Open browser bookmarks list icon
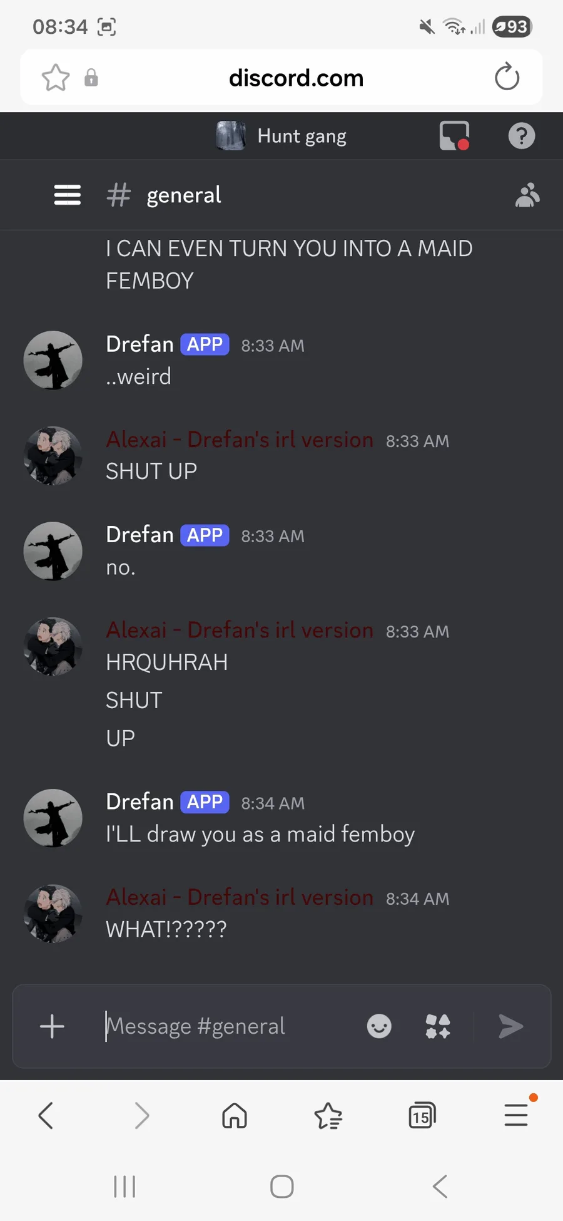563x1221 pixels. click(328, 1115)
